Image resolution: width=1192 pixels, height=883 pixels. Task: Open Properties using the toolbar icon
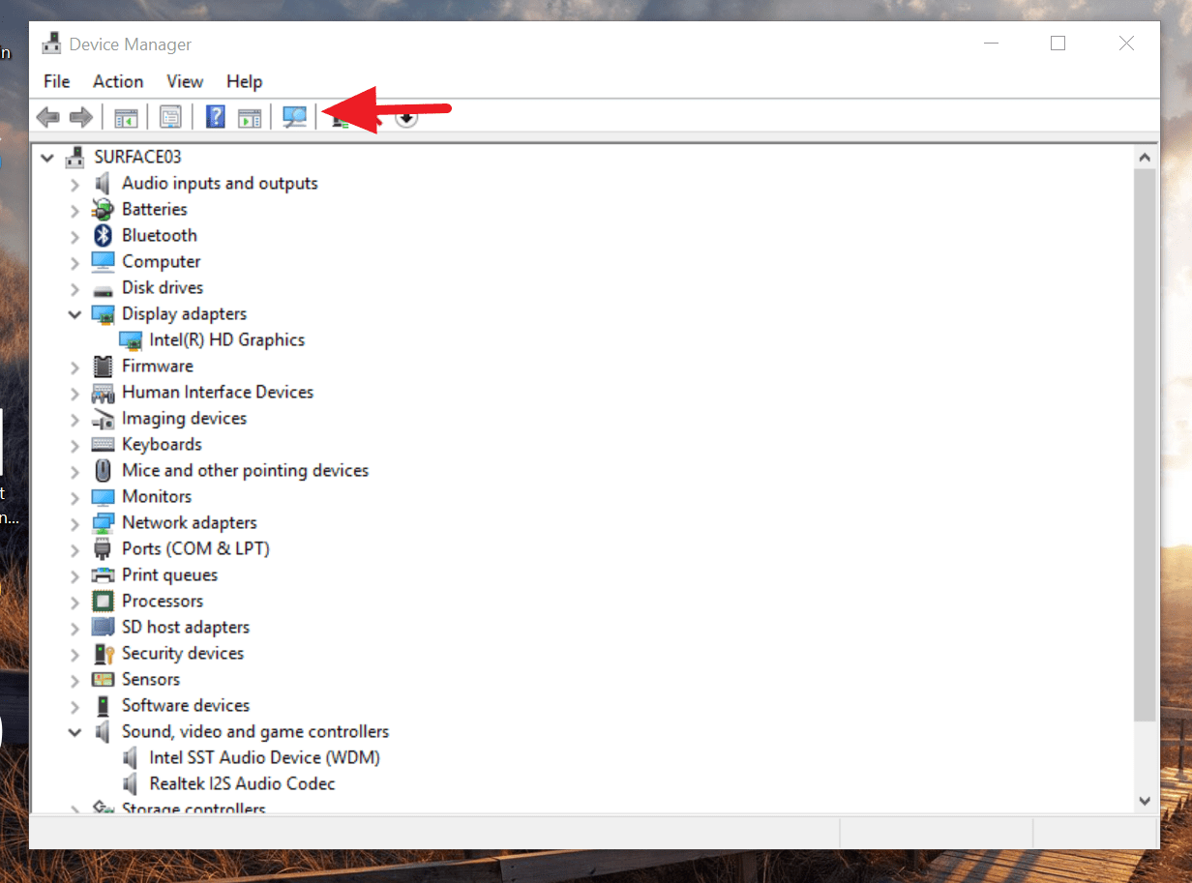(170, 116)
